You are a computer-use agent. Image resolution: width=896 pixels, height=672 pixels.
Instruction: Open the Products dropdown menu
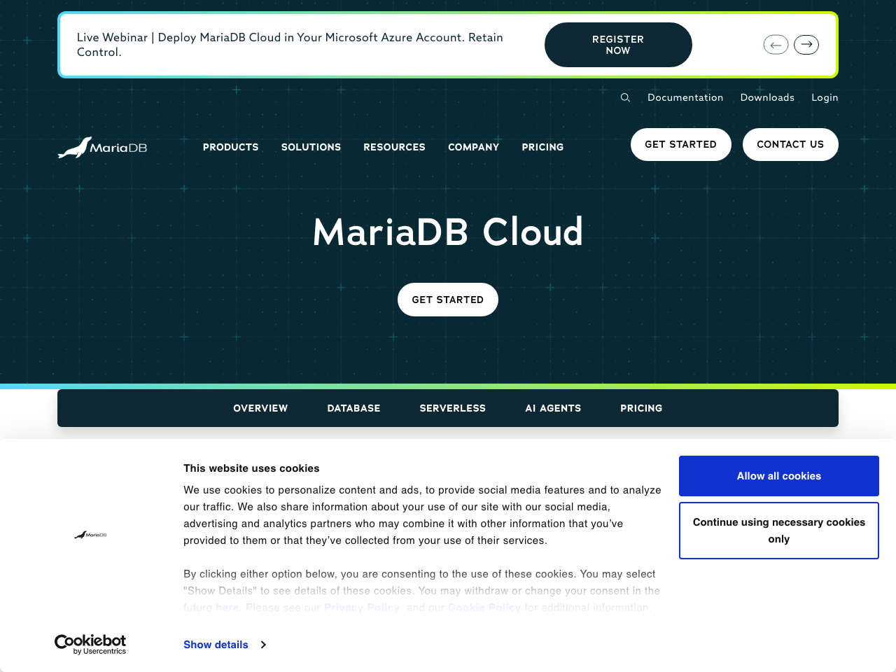[230, 147]
